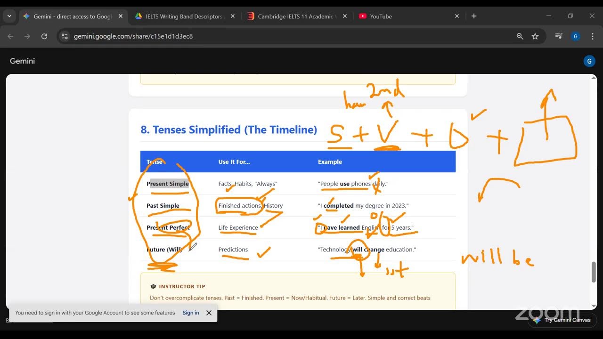Click the INSTRUCTOR TIP label
This screenshot has height=339, width=603.
pyautogui.click(x=182, y=286)
